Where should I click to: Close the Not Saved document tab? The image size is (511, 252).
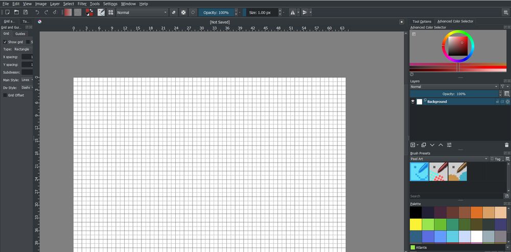402,22
